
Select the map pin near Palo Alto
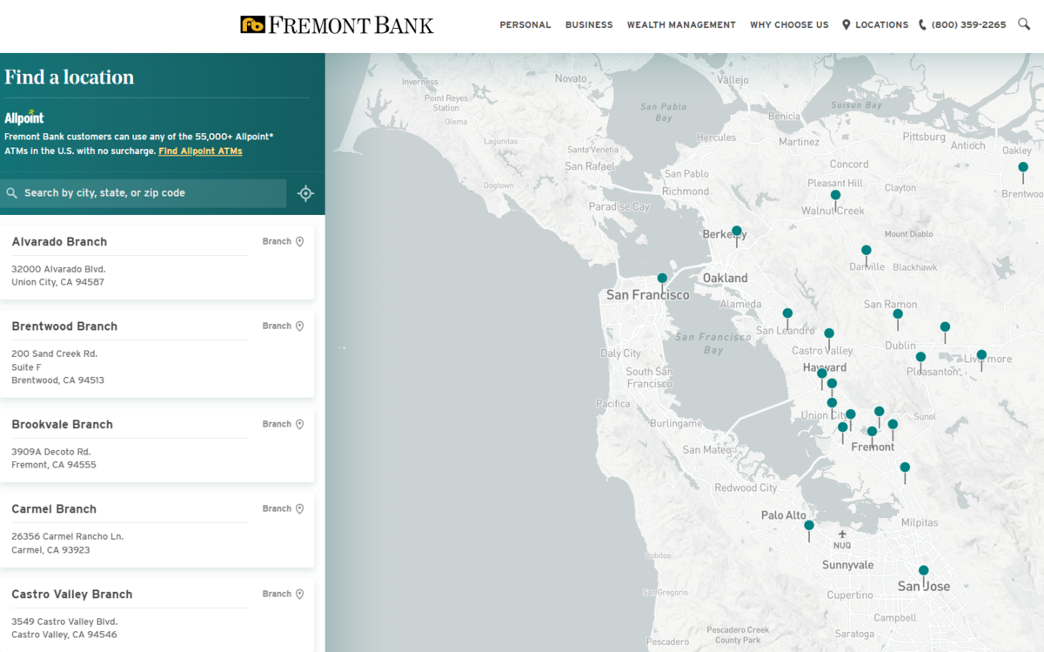pos(809,527)
